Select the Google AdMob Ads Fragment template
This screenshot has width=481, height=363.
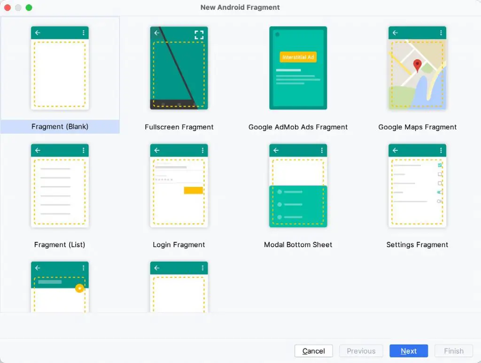(298, 68)
